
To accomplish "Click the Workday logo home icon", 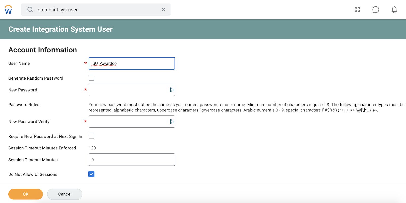I will (8, 10).
